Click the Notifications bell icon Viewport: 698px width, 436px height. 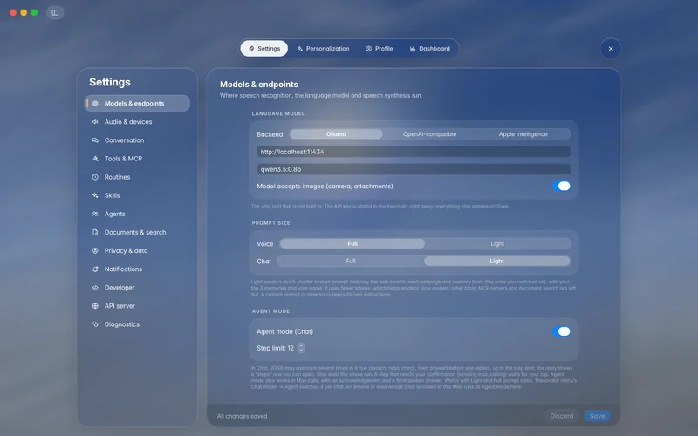pyautogui.click(x=95, y=269)
